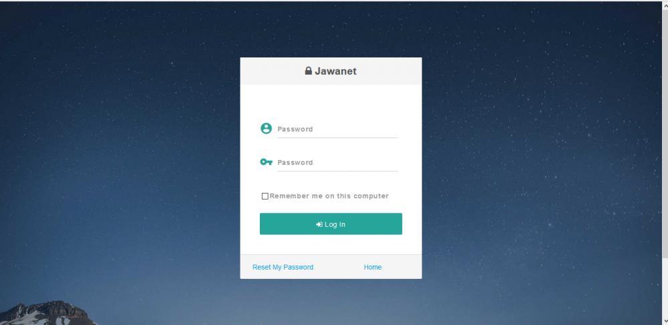Click the scrollbar track below the thumb
Image resolution: width=668 pixels, height=325 pixels.
coord(665,287)
